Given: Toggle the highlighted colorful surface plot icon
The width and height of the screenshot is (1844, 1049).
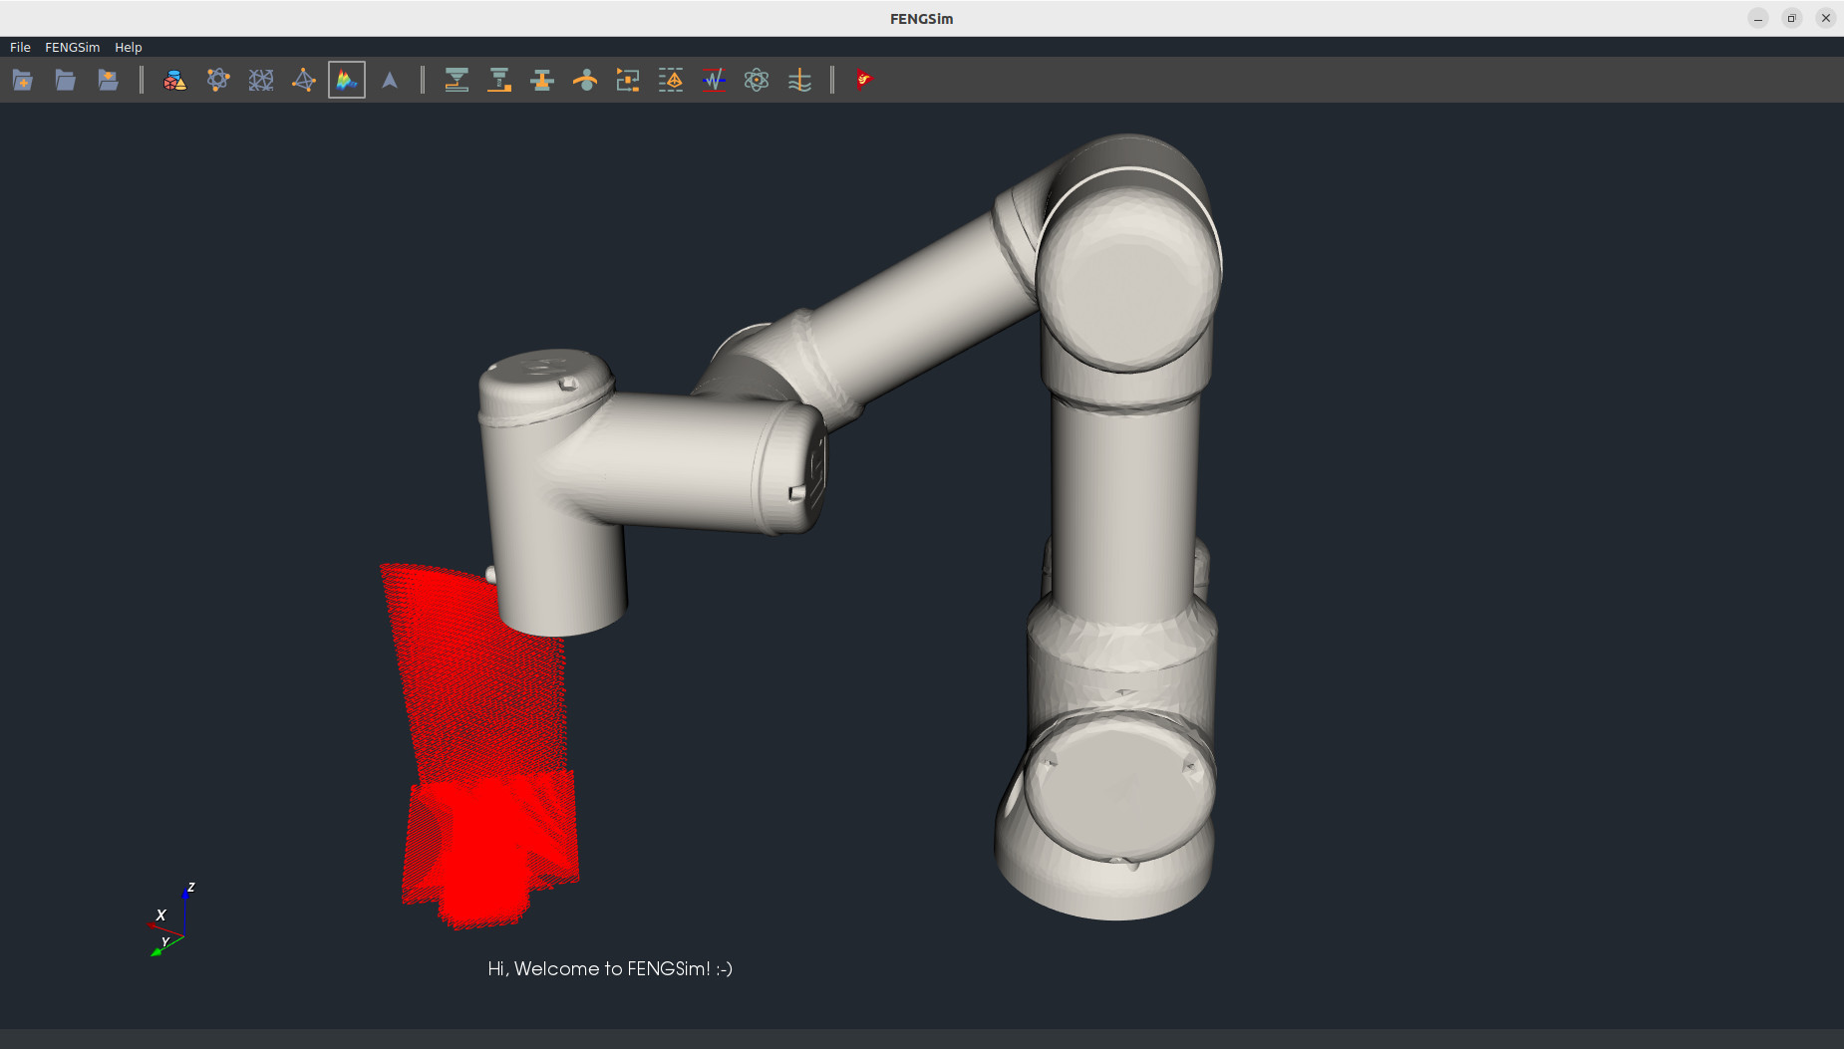Looking at the screenshot, I should click(347, 81).
